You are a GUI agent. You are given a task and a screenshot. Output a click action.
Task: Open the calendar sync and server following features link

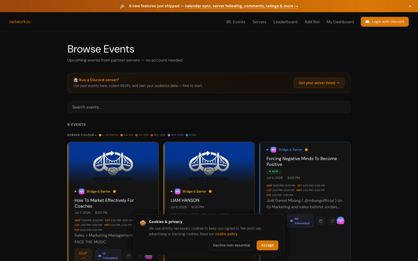241,6
